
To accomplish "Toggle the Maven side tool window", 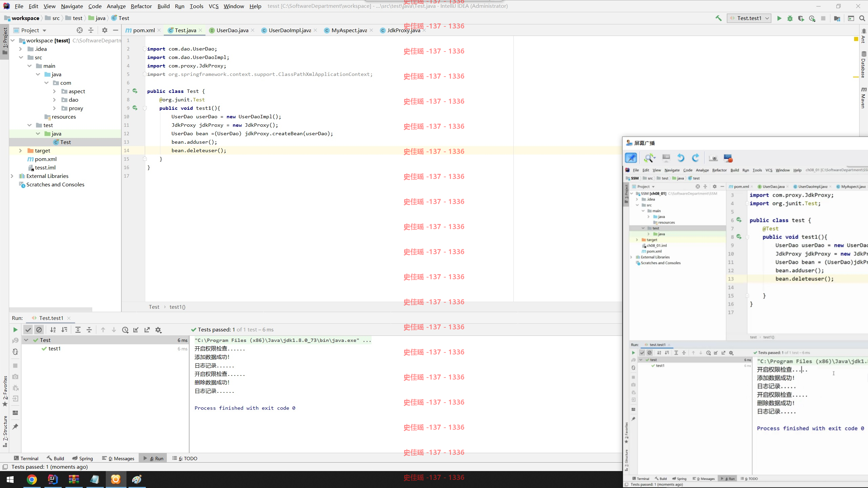I will click(863, 98).
